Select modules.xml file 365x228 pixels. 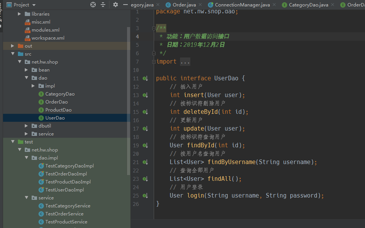[x=45, y=30]
